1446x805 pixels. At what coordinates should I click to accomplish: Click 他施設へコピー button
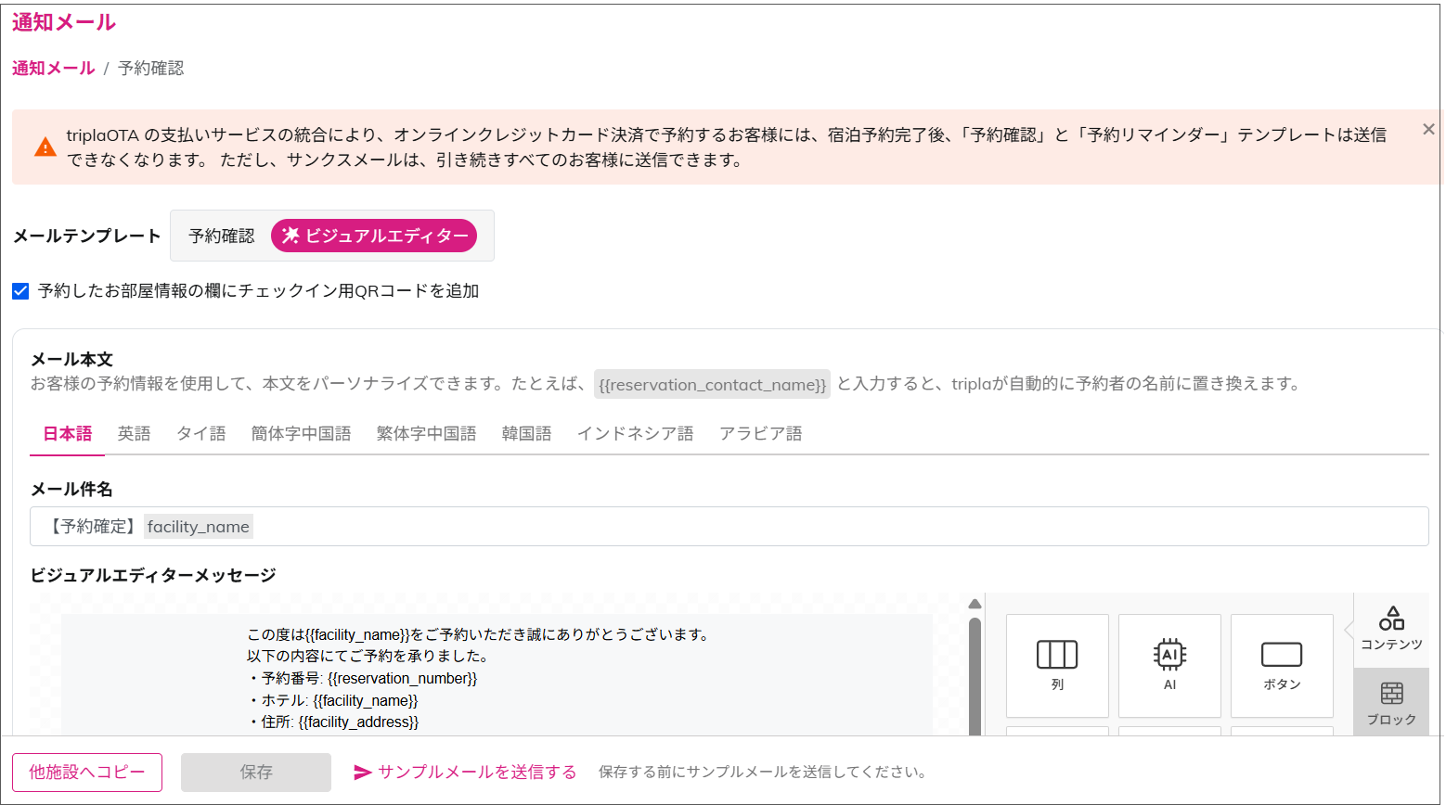pos(87,772)
